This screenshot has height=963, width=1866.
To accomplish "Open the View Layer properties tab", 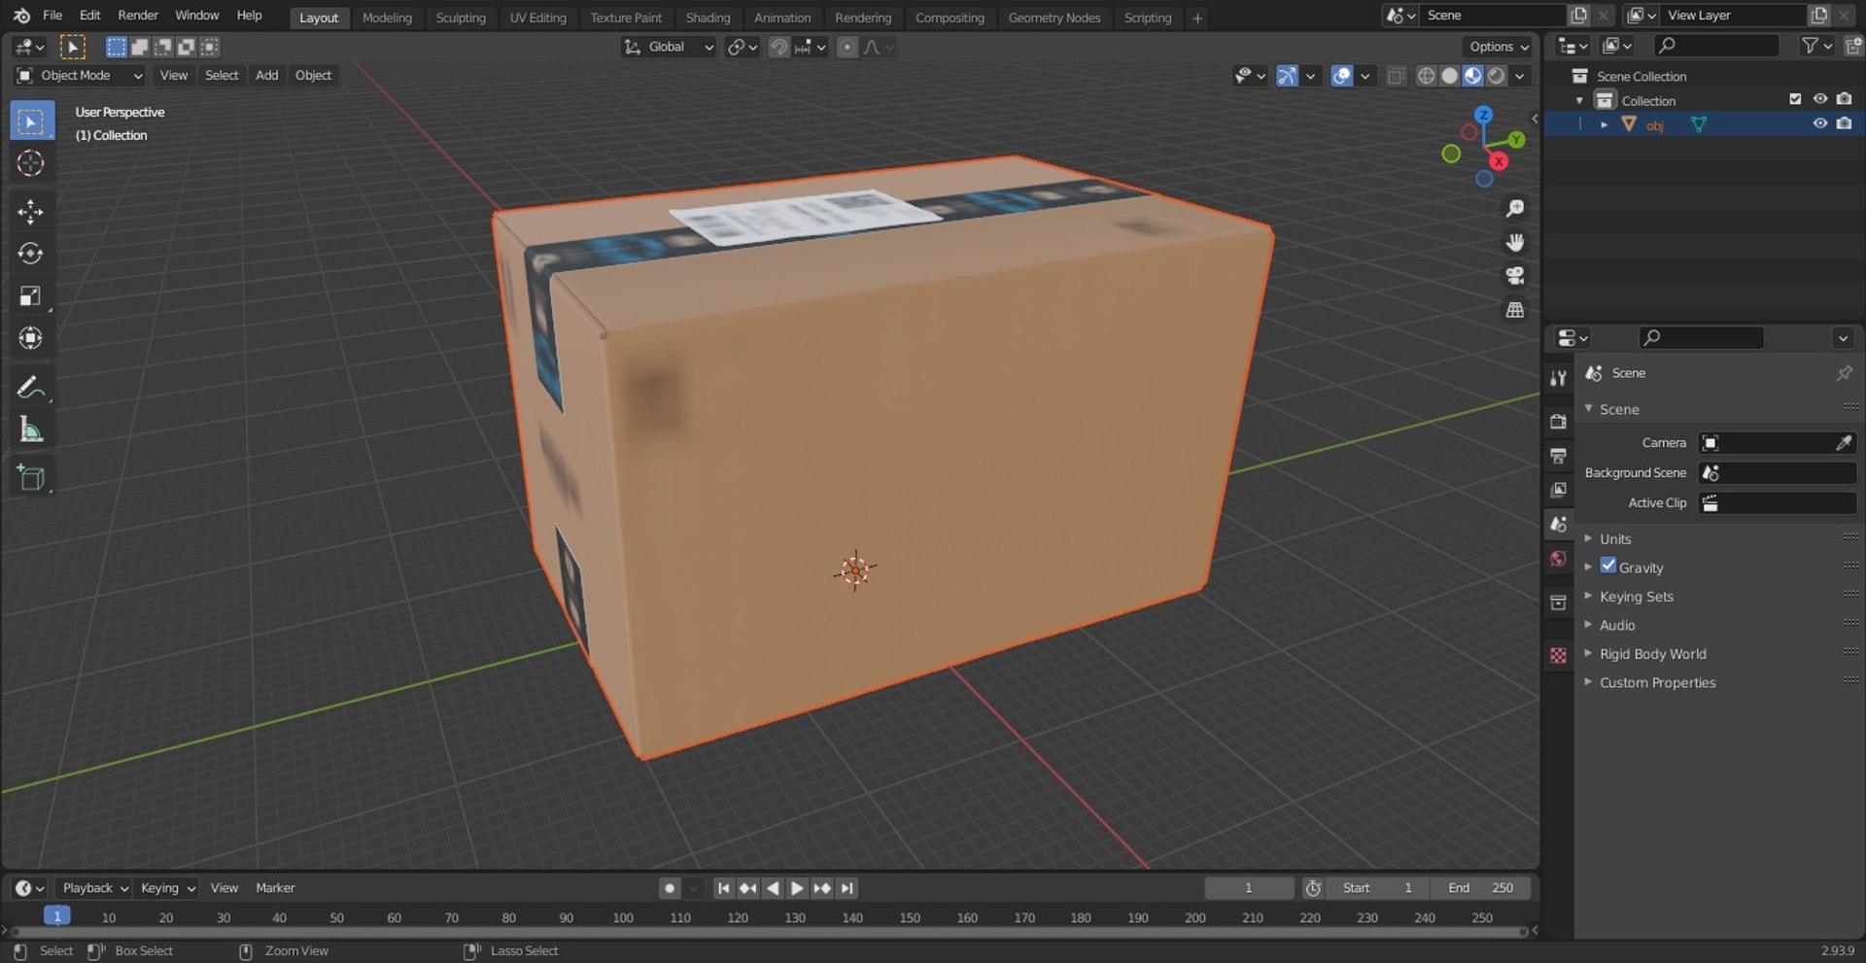I will (1558, 490).
